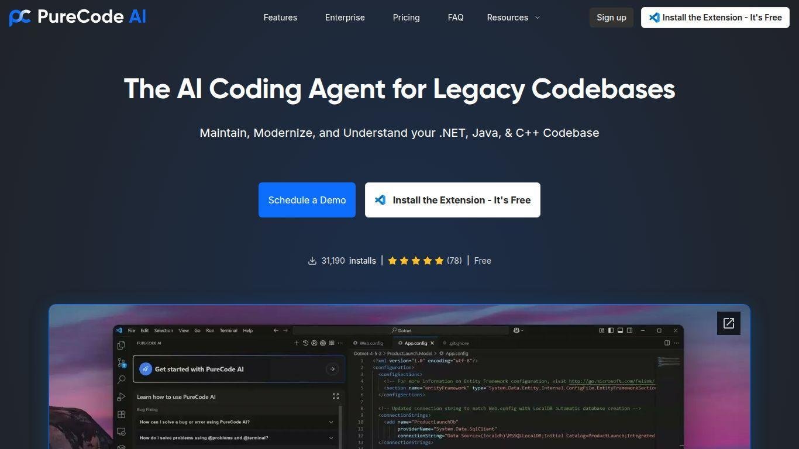Screen dimensions: 799x449
Task: Open the Search icon in the activity bar
Action: click(121, 379)
